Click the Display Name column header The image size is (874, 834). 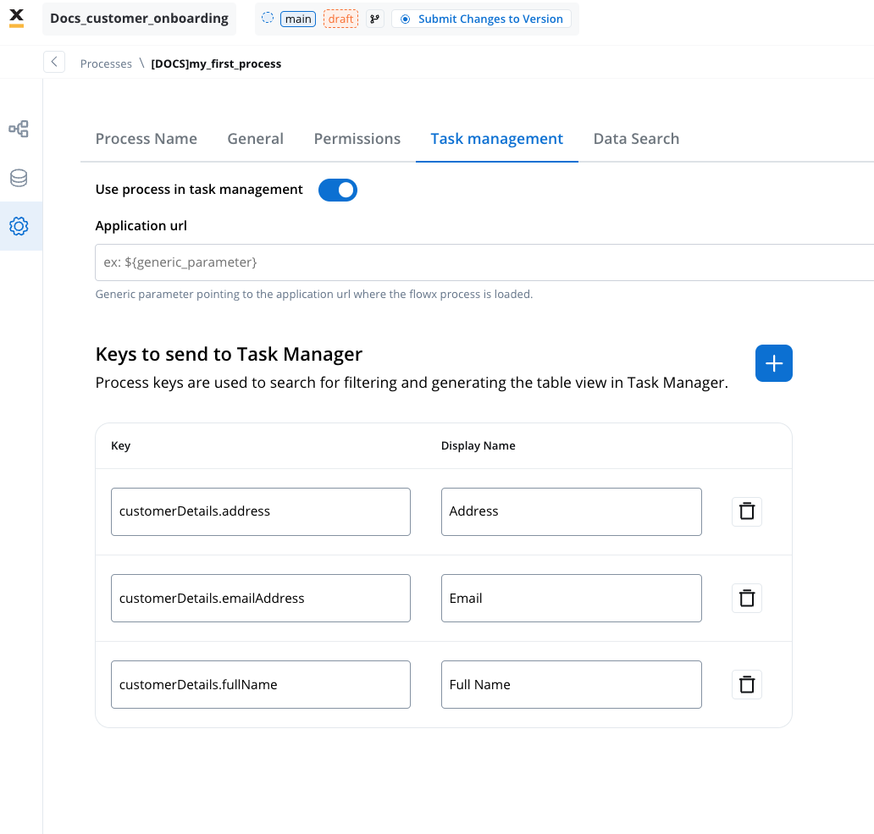pos(478,445)
